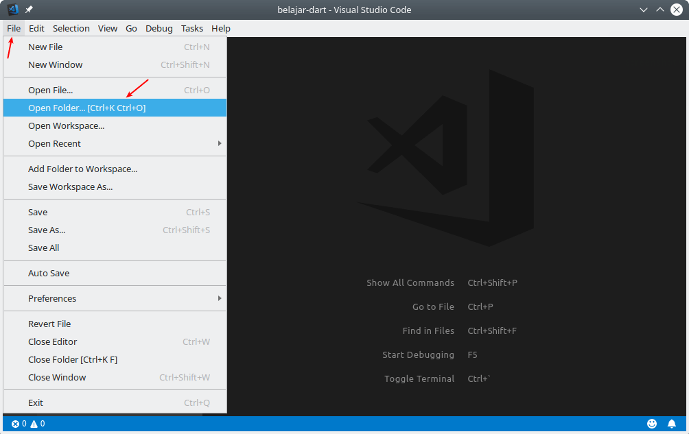Choose Add Folder to Workspace

[115, 169]
